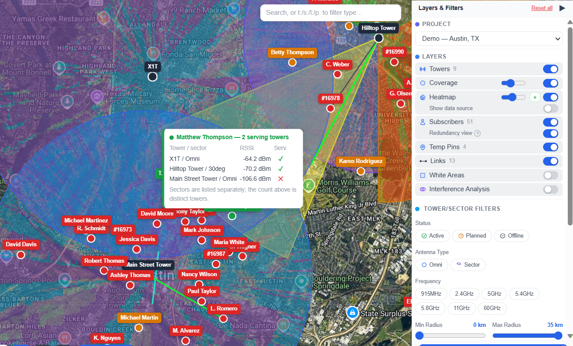This screenshot has height=346, width=573.
Task: Toggle the Links layer switch
Action: (x=550, y=161)
